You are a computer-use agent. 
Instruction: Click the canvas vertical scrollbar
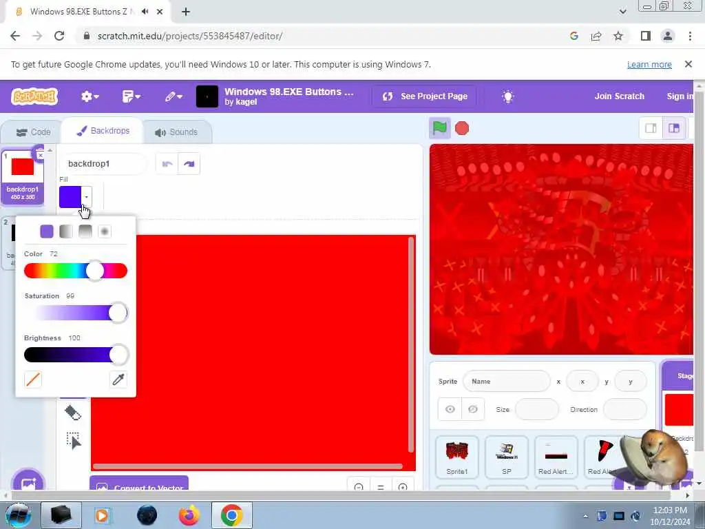[x=411, y=344]
